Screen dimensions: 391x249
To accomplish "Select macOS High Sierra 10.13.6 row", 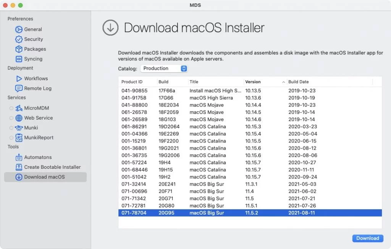I will (250, 98).
